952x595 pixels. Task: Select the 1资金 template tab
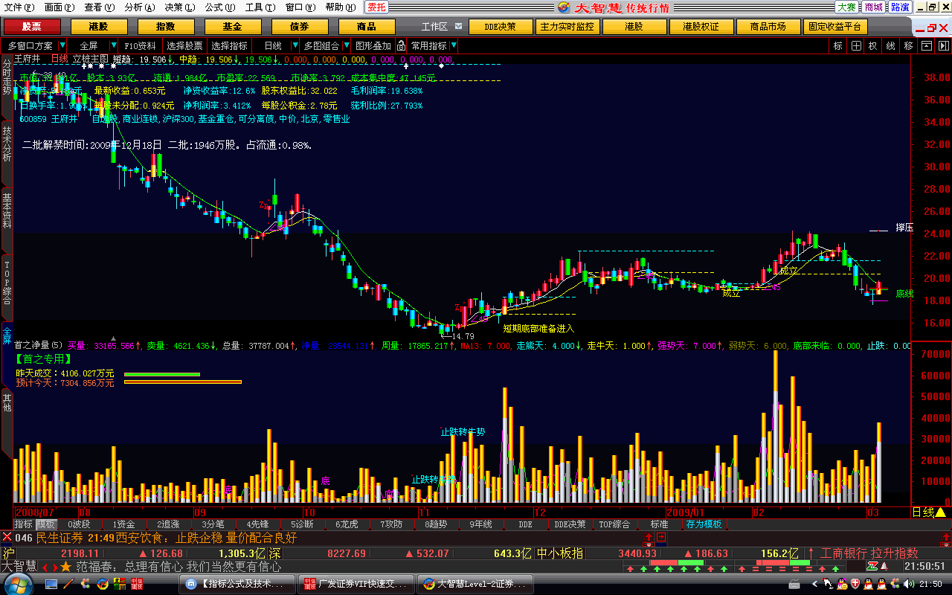click(123, 524)
